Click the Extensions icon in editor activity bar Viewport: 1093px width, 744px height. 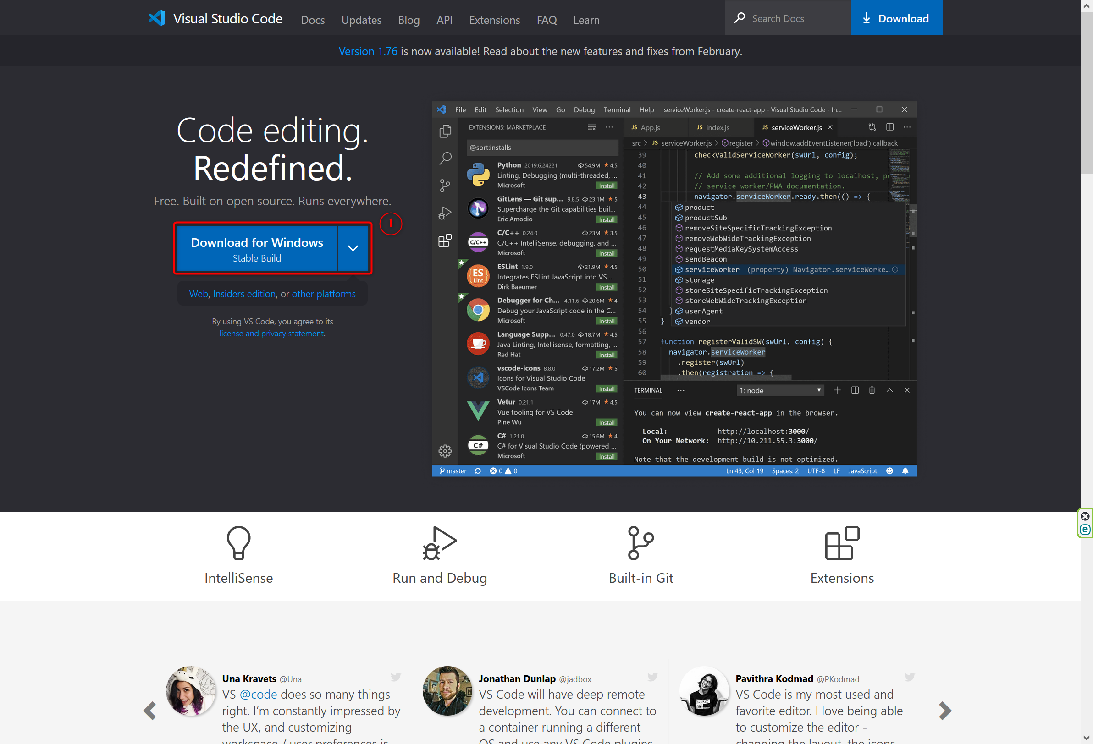coord(445,241)
